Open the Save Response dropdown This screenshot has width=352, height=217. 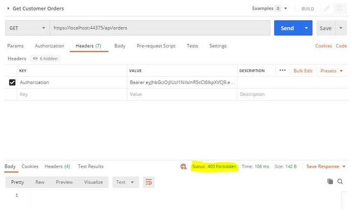(326, 167)
